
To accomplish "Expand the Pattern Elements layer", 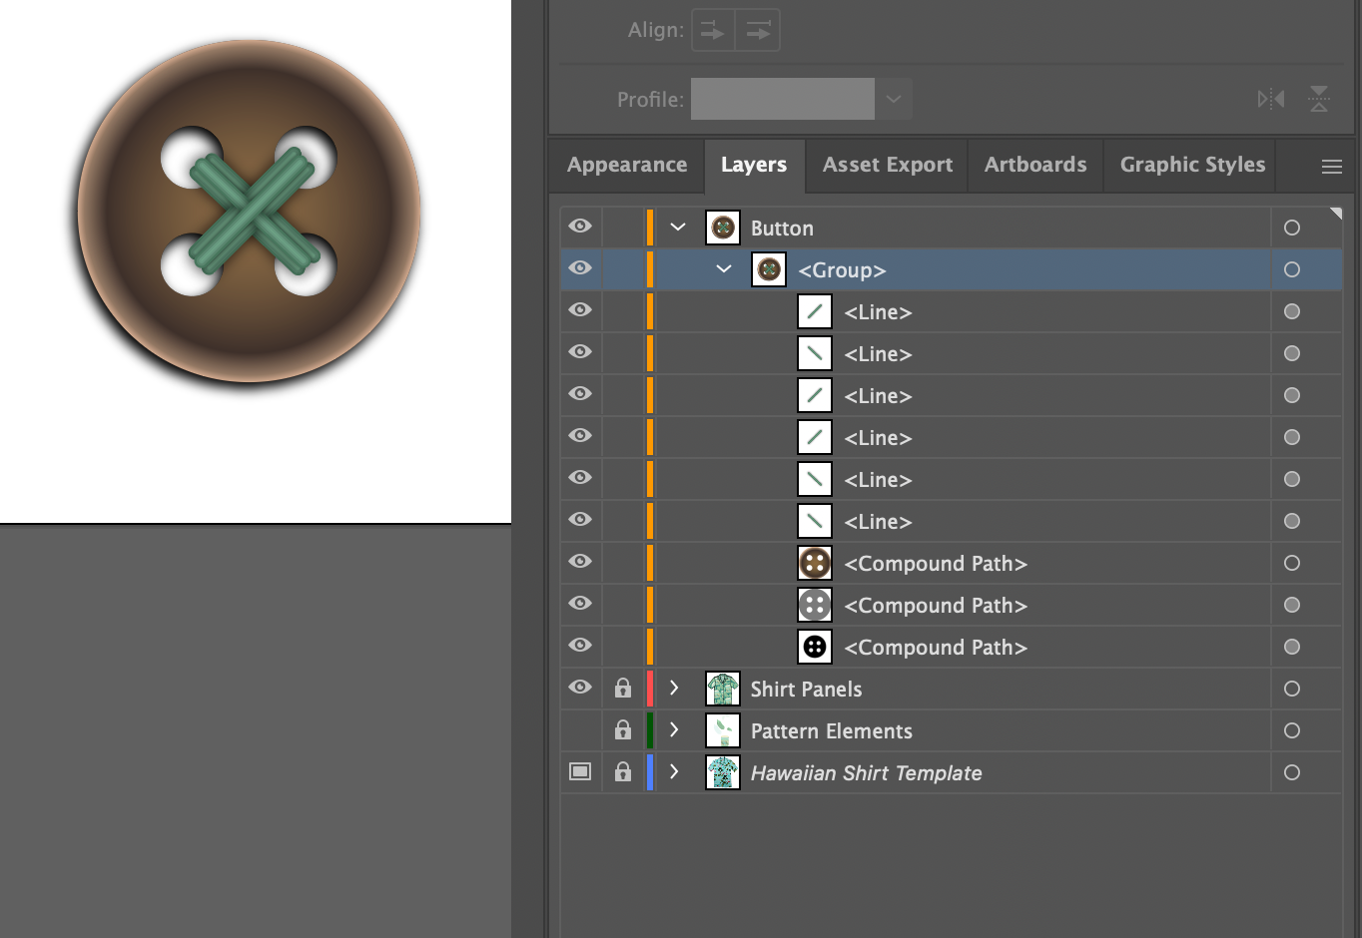I will click(x=674, y=730).
